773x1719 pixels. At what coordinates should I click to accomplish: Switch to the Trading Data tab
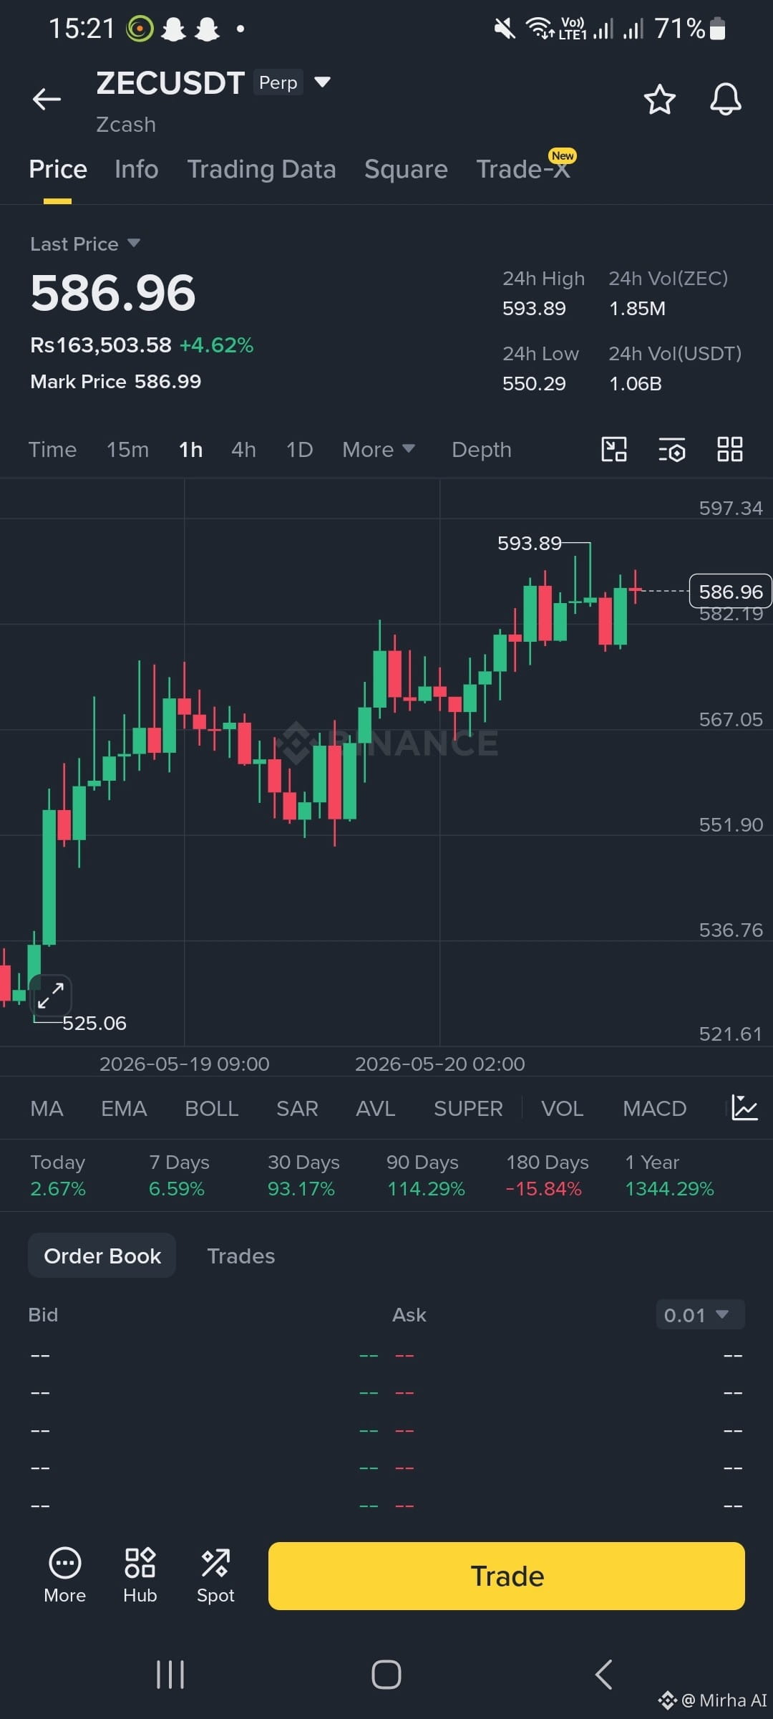(261, 170)
